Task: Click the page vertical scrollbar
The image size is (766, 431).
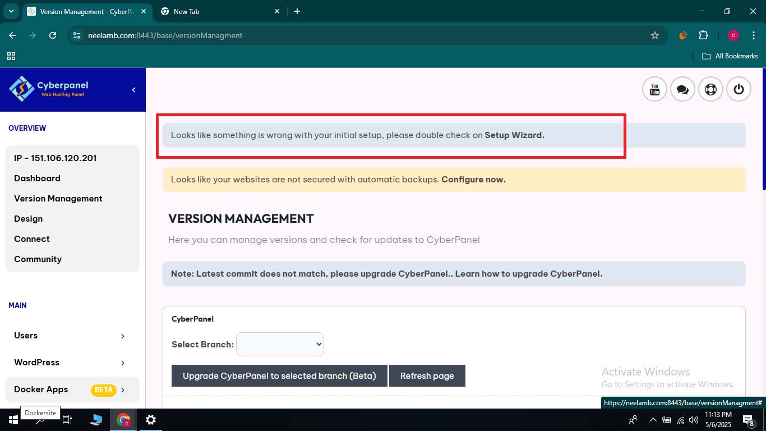Action: click(763, 129)
